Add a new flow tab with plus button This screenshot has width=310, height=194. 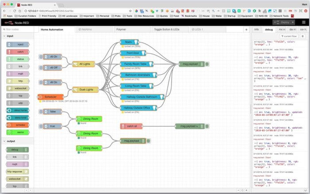point(246,29)
